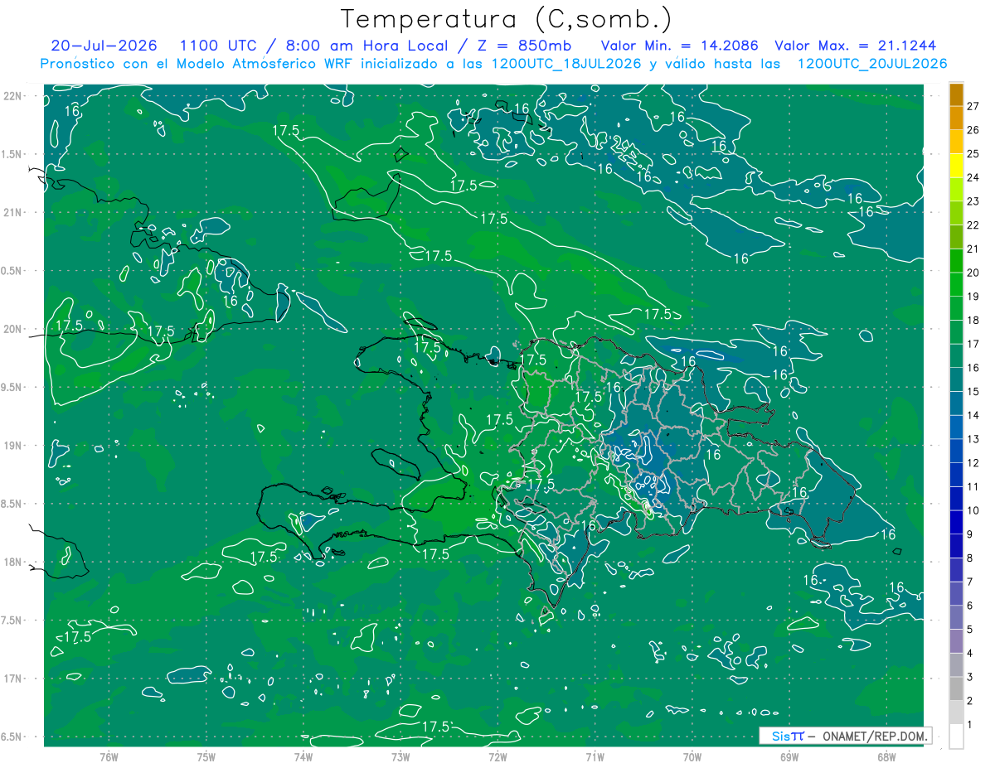Click the "18N" latitude axis label

click(12, 563)
